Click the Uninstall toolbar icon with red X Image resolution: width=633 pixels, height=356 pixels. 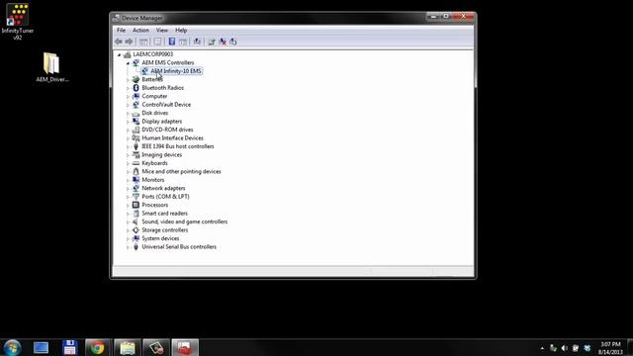(x=223, y=42)
